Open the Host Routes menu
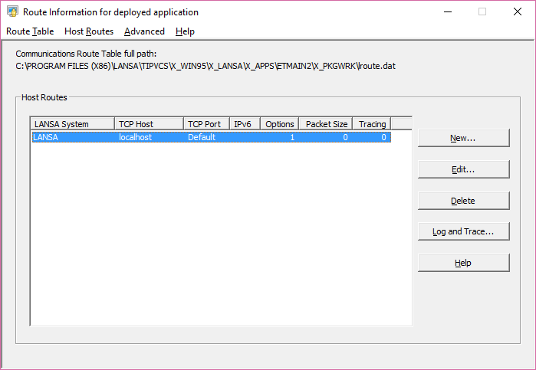Image resolution: width=536 pixels, height=370 pixels. tap(89, 31)
